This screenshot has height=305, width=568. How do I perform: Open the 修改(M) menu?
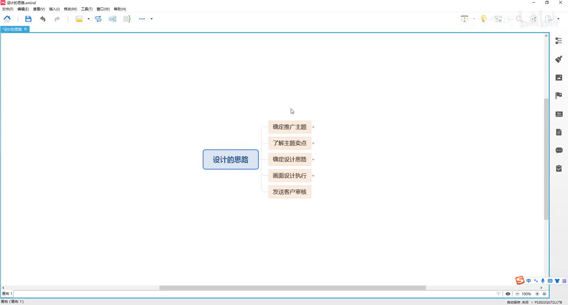(x=70, y=9)
